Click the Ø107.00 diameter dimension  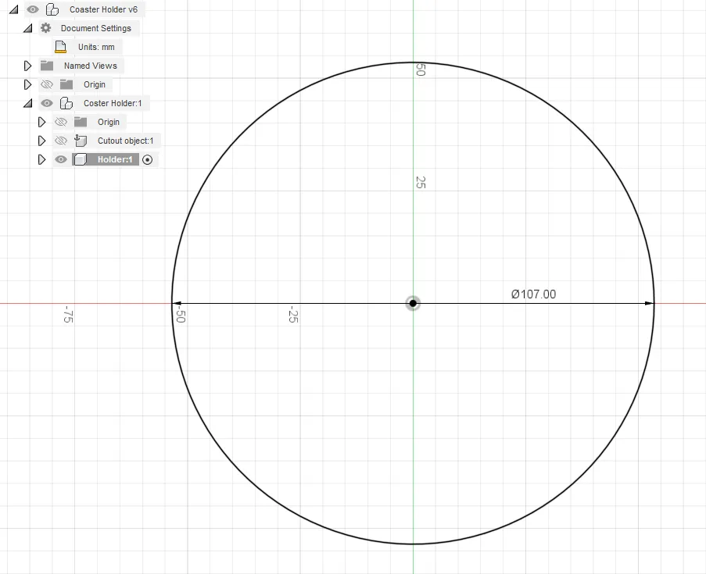tap(533, 294)
